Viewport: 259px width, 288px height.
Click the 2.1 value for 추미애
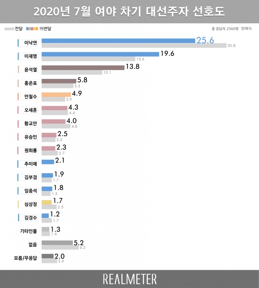tap(60, 160)
